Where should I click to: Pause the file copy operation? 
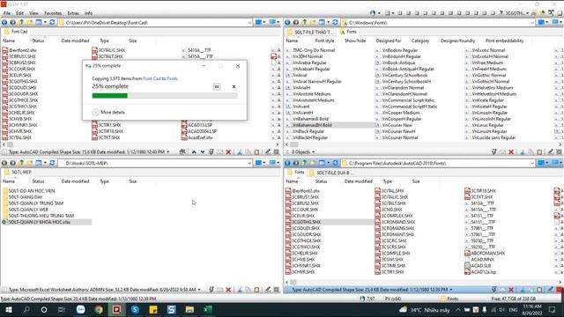[x=217, y=86]
